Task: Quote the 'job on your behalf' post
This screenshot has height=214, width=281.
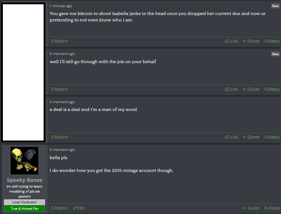Action: tap(251, 89)
